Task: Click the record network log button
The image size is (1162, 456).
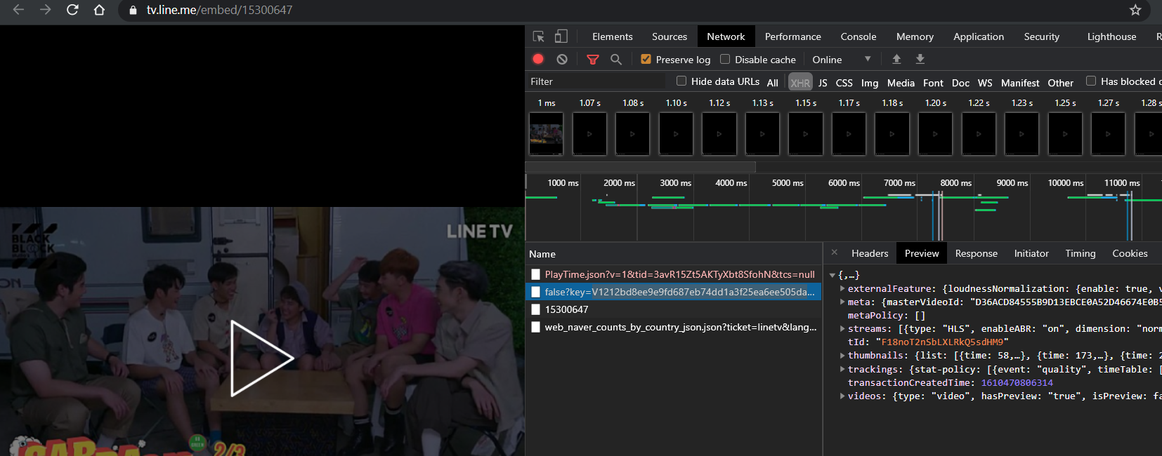Action: point(538,60)
